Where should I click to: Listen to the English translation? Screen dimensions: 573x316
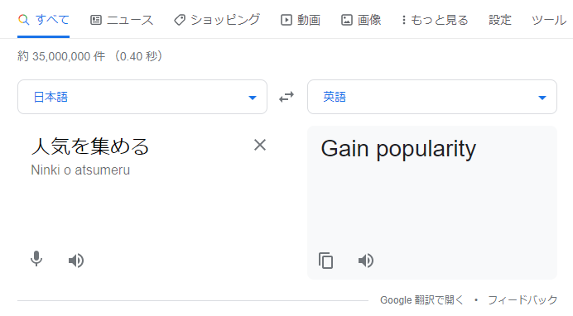pos(366,261)
